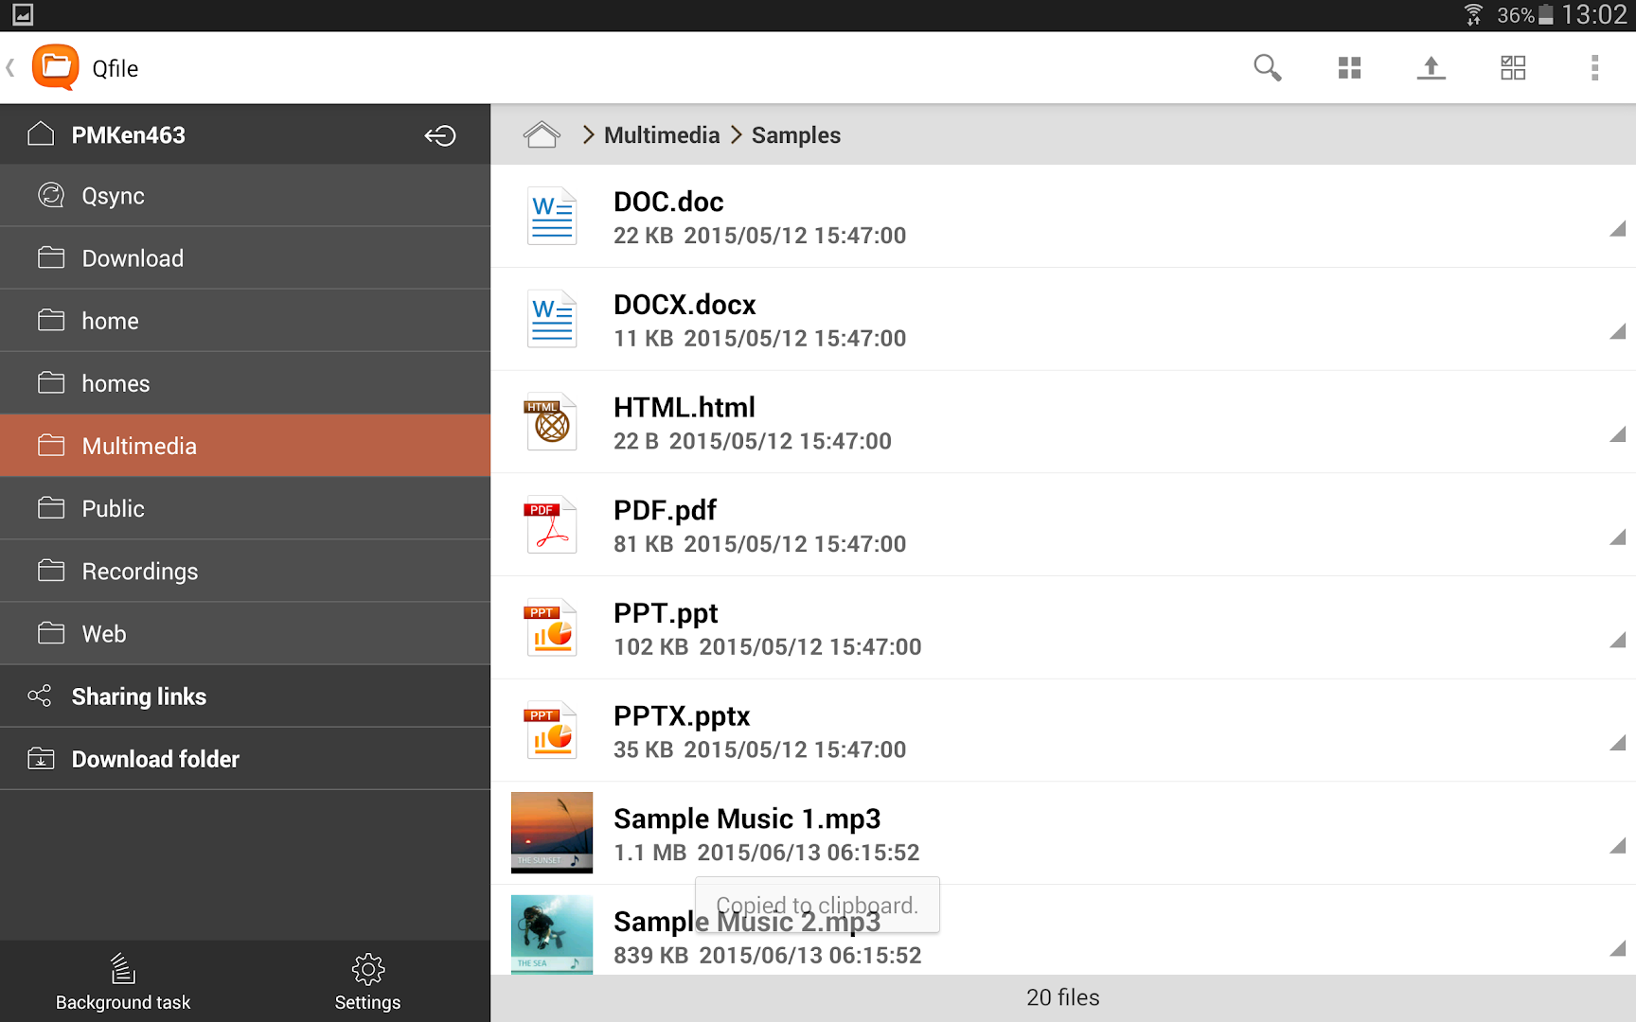
Task: Tap the logout icon next to PMKen463
Action: point(439,135)
